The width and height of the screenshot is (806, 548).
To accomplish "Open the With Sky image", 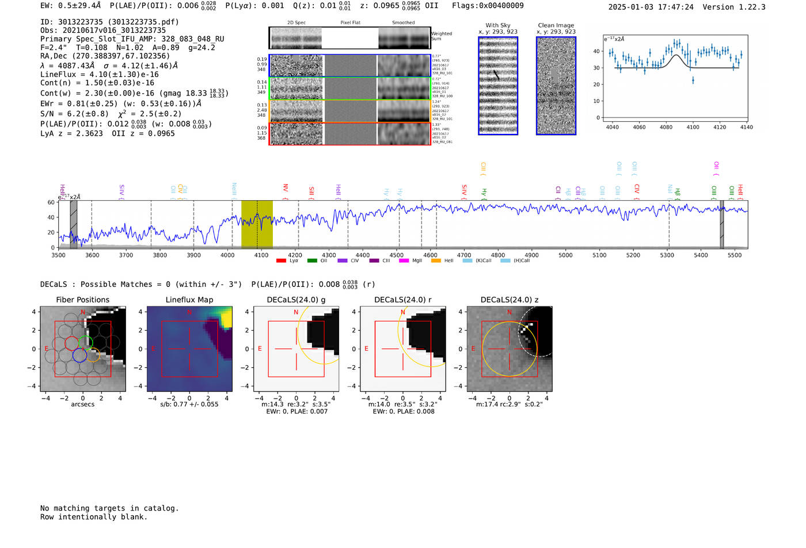I will tap(498, 86).
